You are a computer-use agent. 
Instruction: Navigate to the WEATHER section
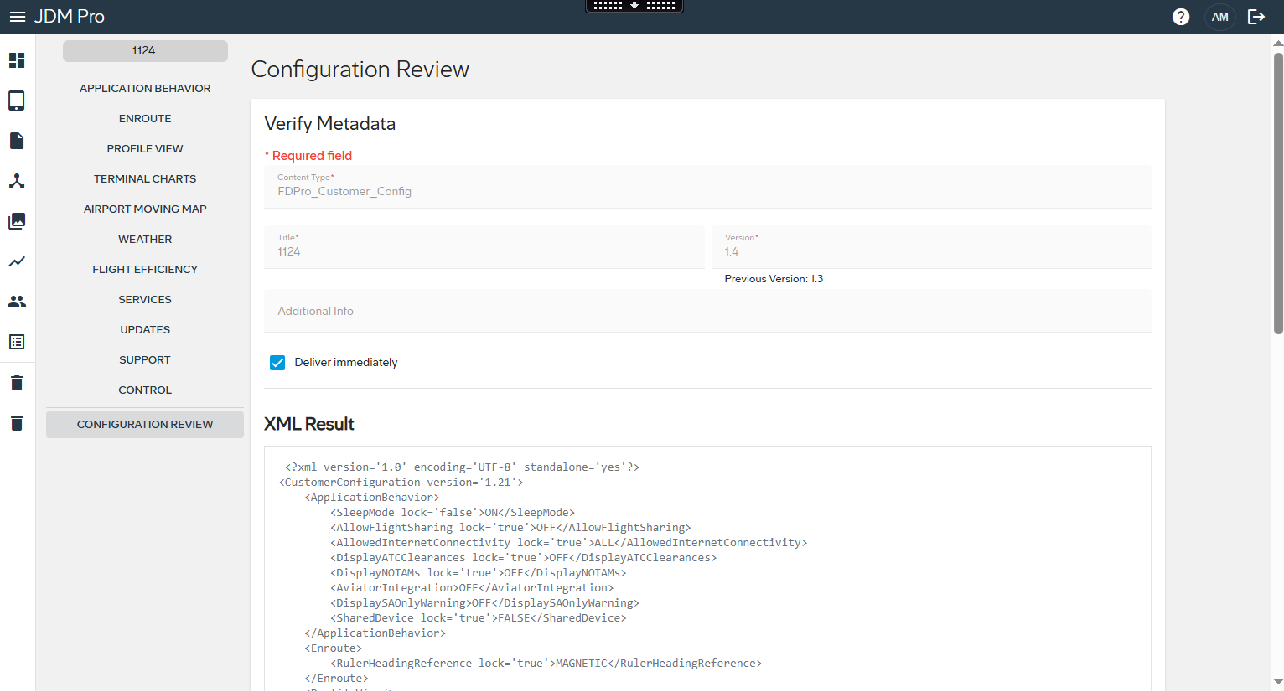(144, 239)
